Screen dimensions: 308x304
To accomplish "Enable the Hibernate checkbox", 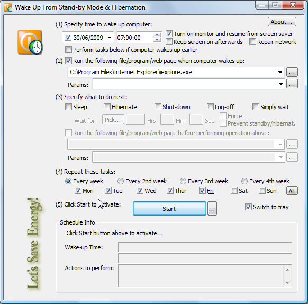I will click(107, 107).
